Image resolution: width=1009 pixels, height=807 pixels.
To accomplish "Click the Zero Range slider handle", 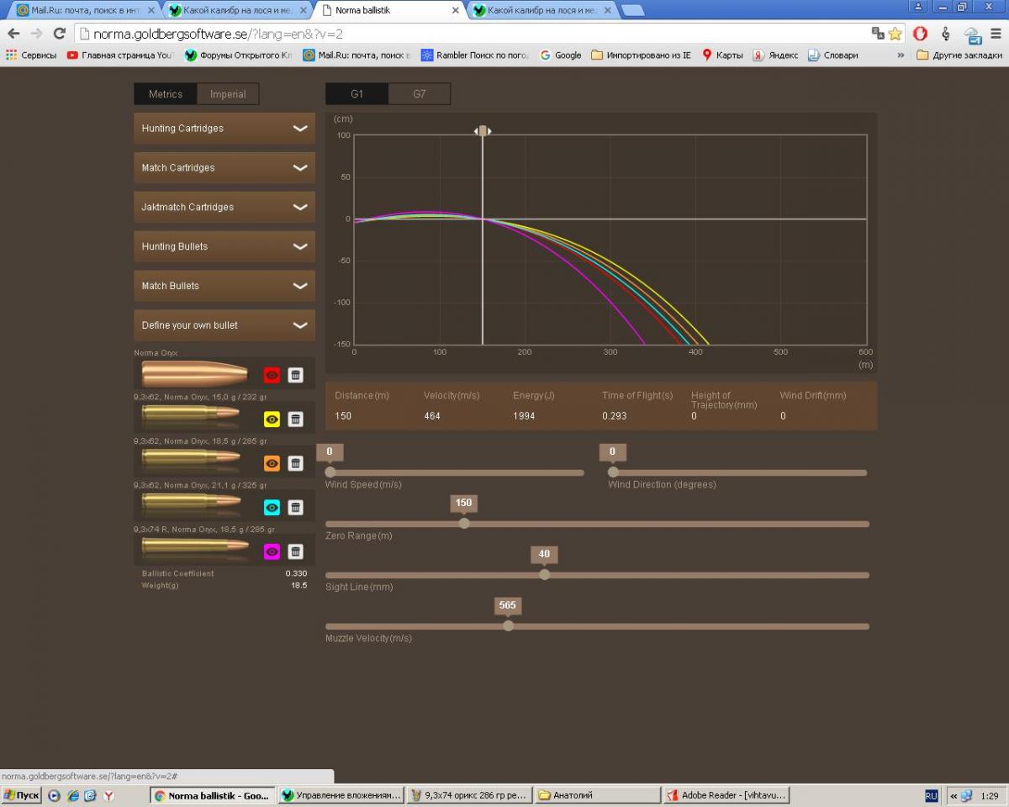I will pyautogui.click(x=464, y=524).
